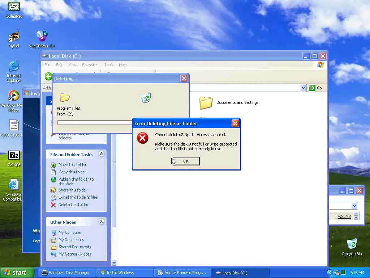Go to My Network Places link
The image size is (370, 278).
click(x=75, y=254)
